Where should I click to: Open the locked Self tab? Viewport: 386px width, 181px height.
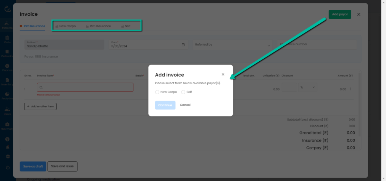pos(126,26)
